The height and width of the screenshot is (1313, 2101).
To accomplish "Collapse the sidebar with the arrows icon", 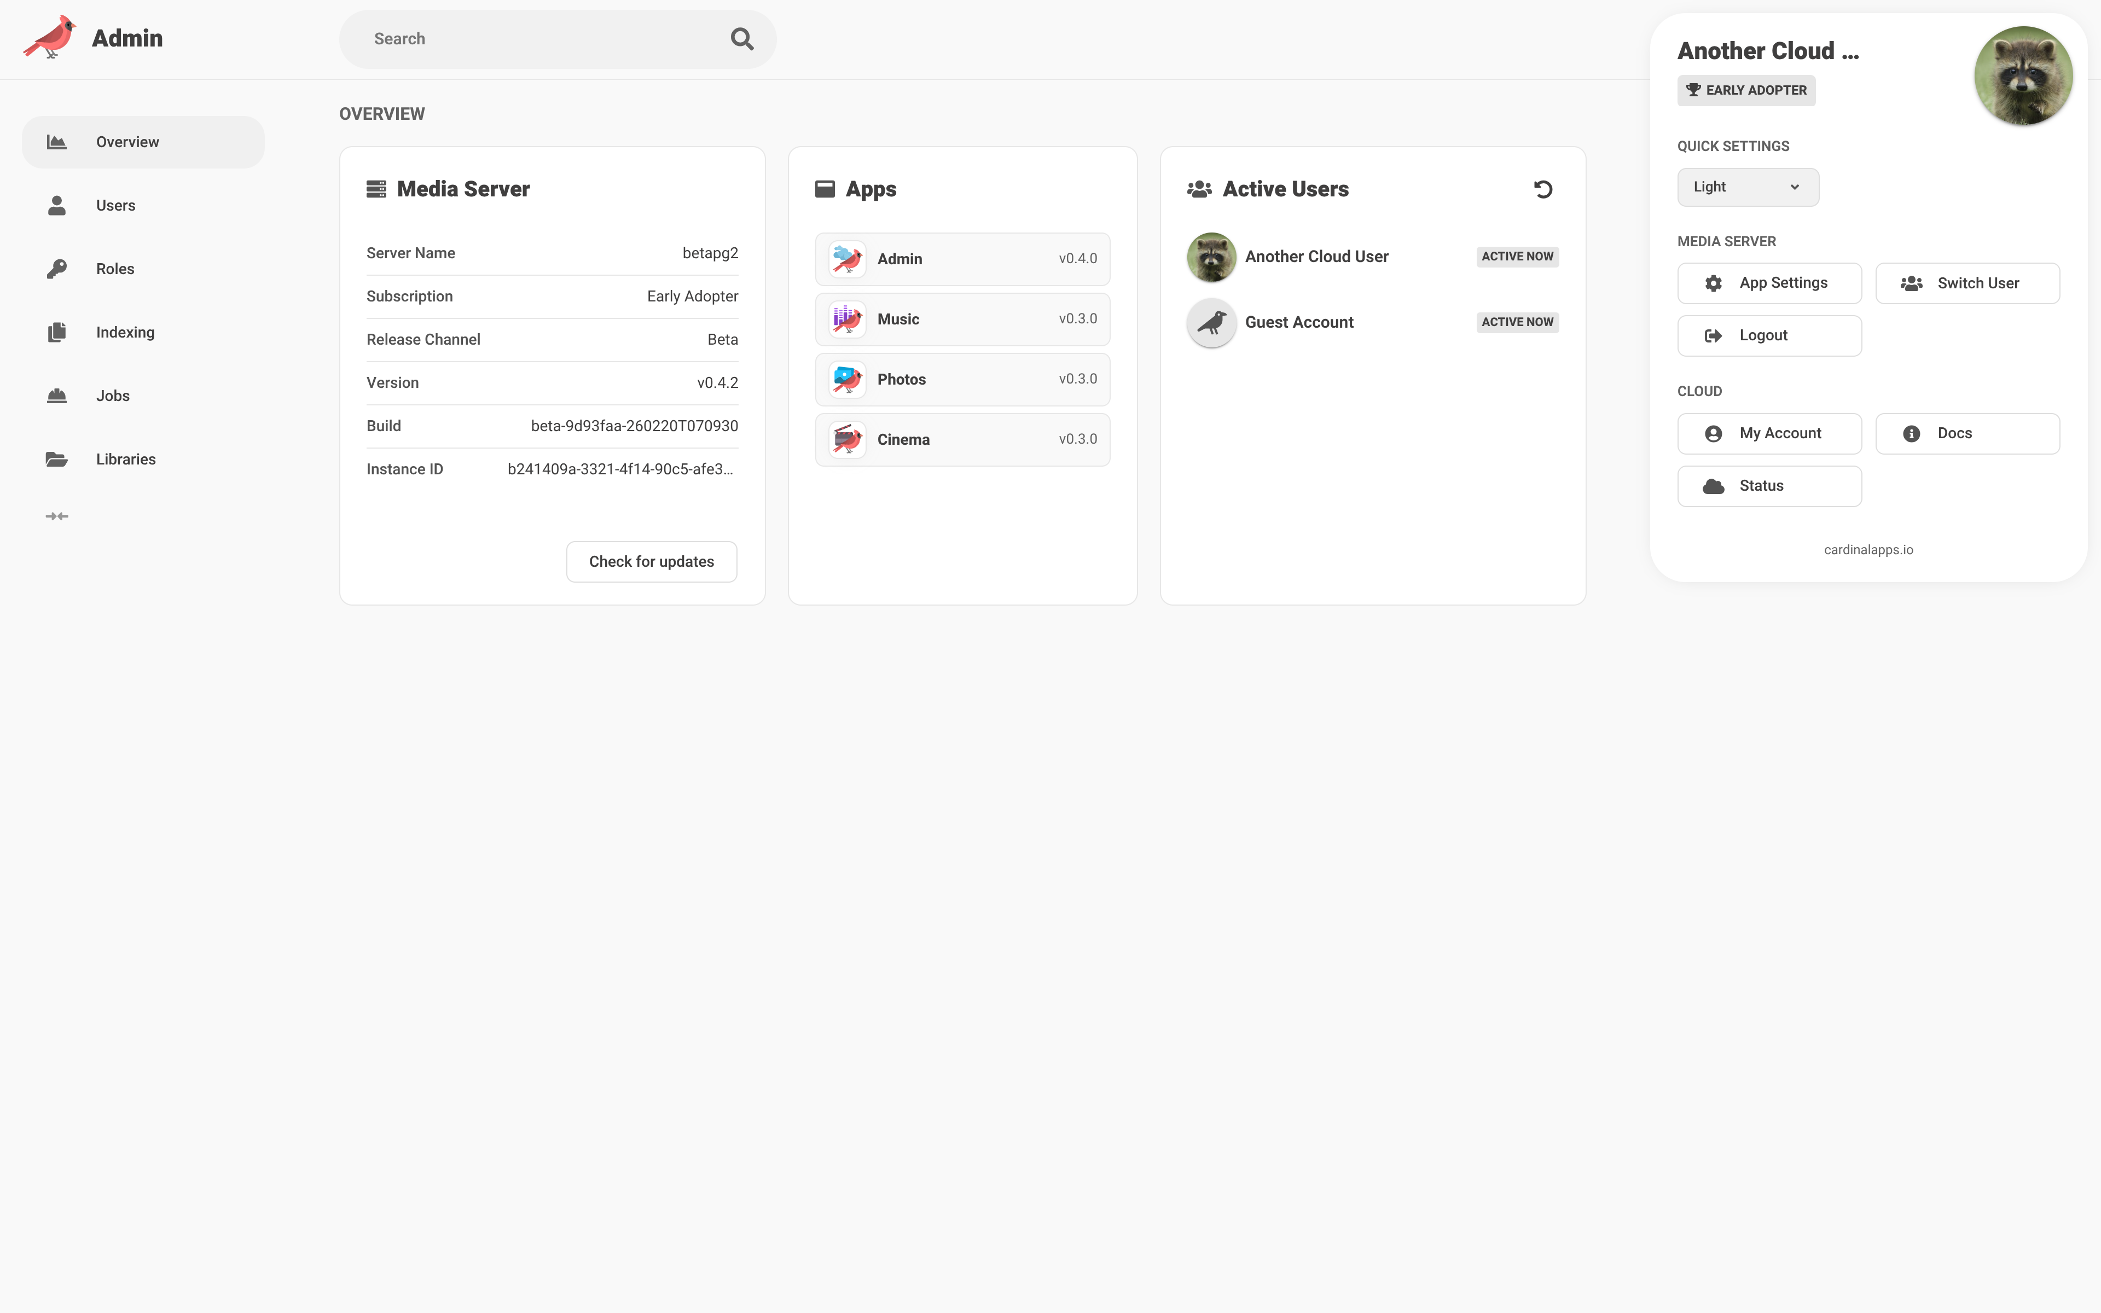I will click(x=56, y=516).
